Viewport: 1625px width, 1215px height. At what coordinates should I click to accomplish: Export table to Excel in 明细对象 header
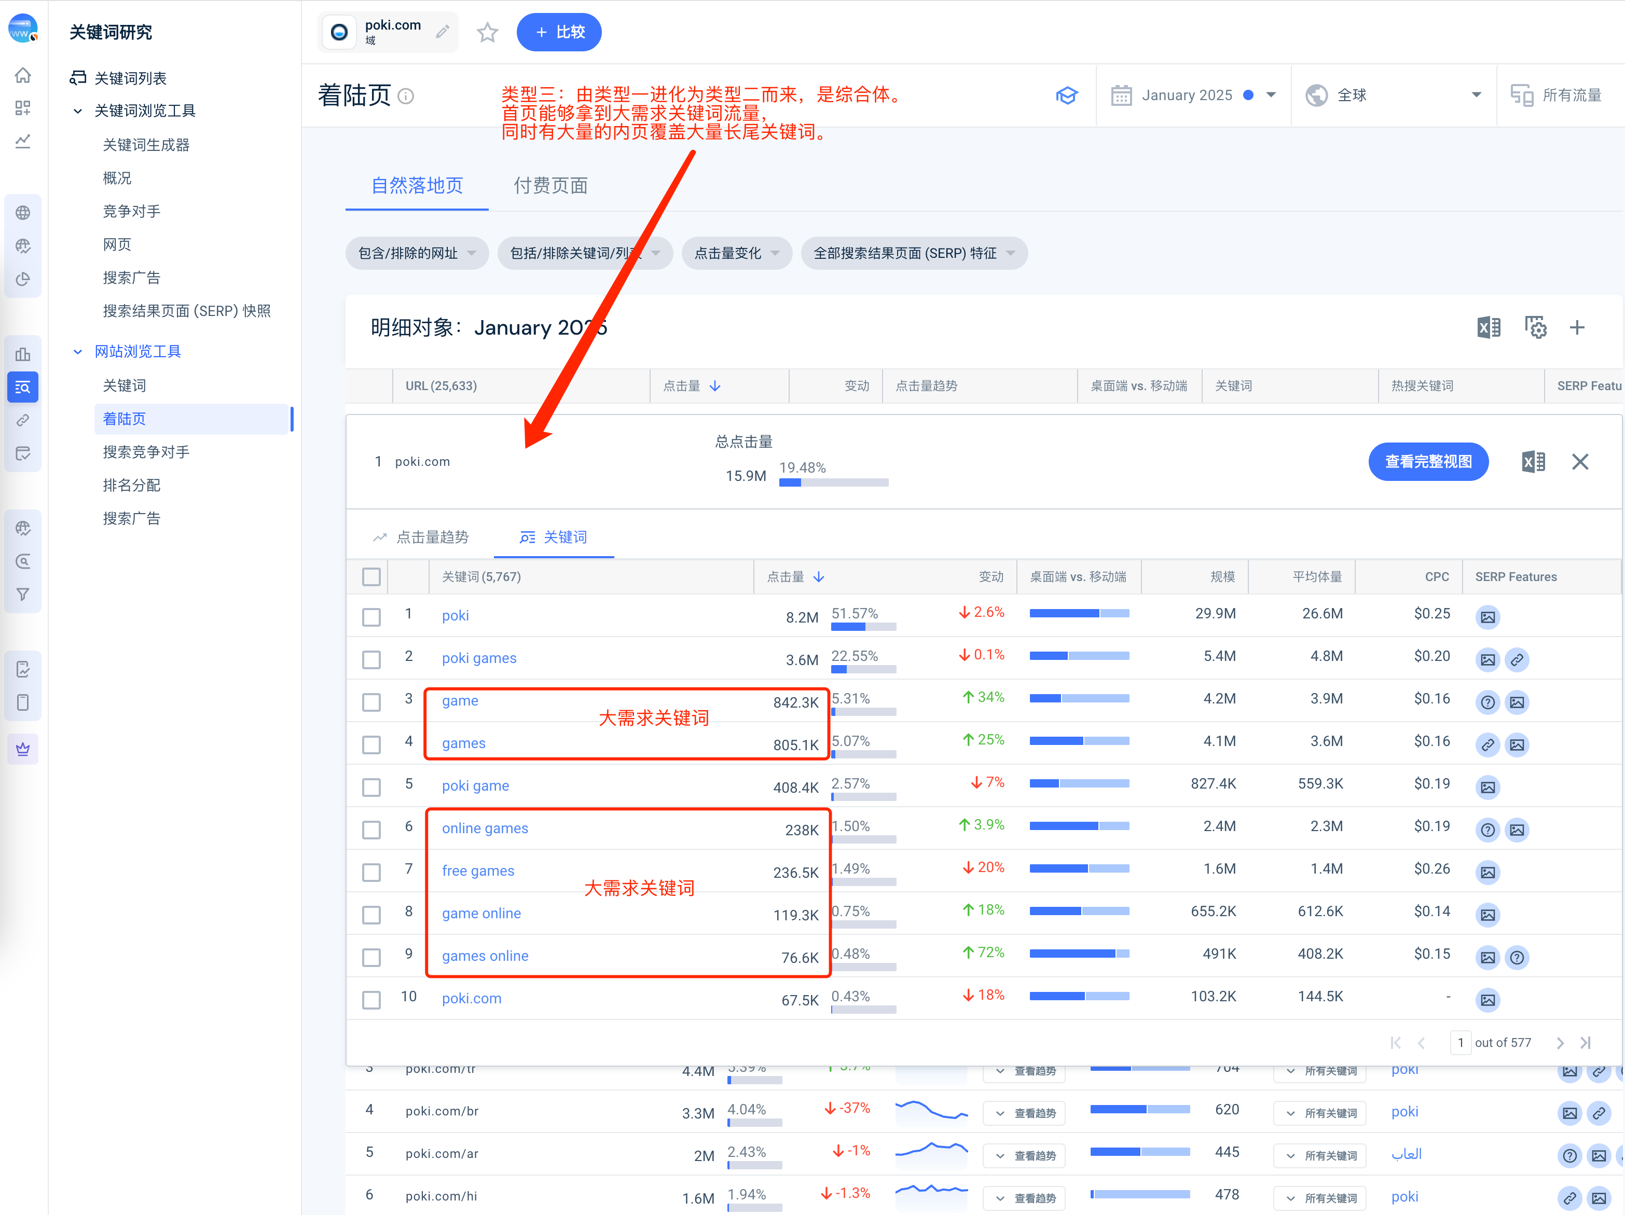pyautogui.click(x=1489, y=327)
